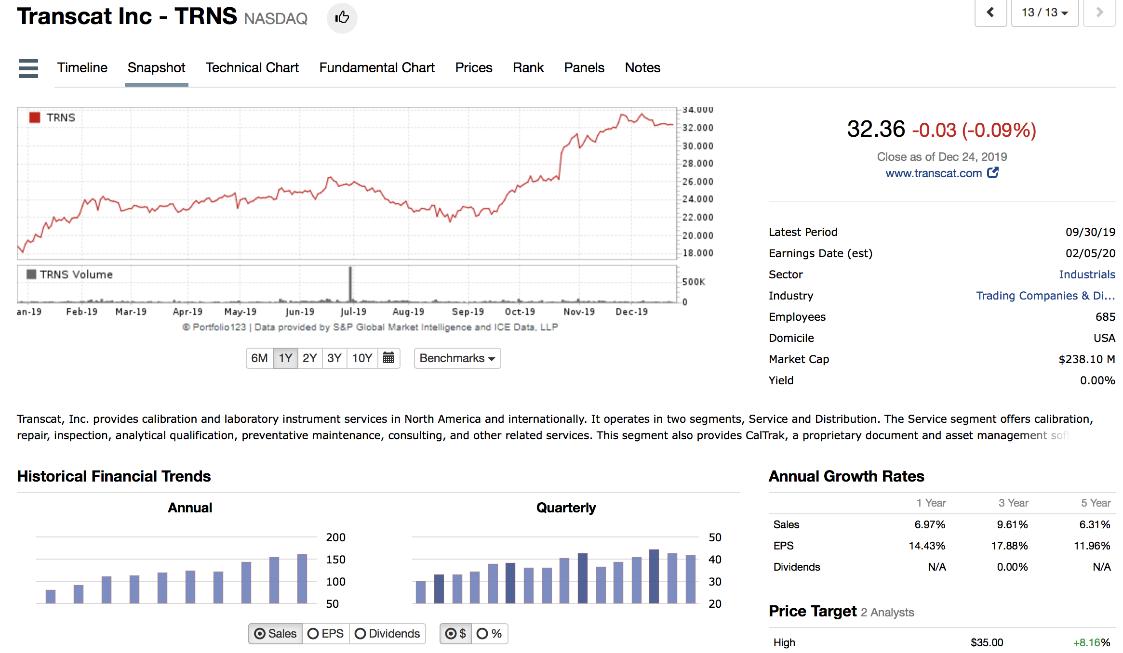Open the 13 / 13 position dropdown
Screen dimensions: 1123x653
click(x=1044, y=13)
